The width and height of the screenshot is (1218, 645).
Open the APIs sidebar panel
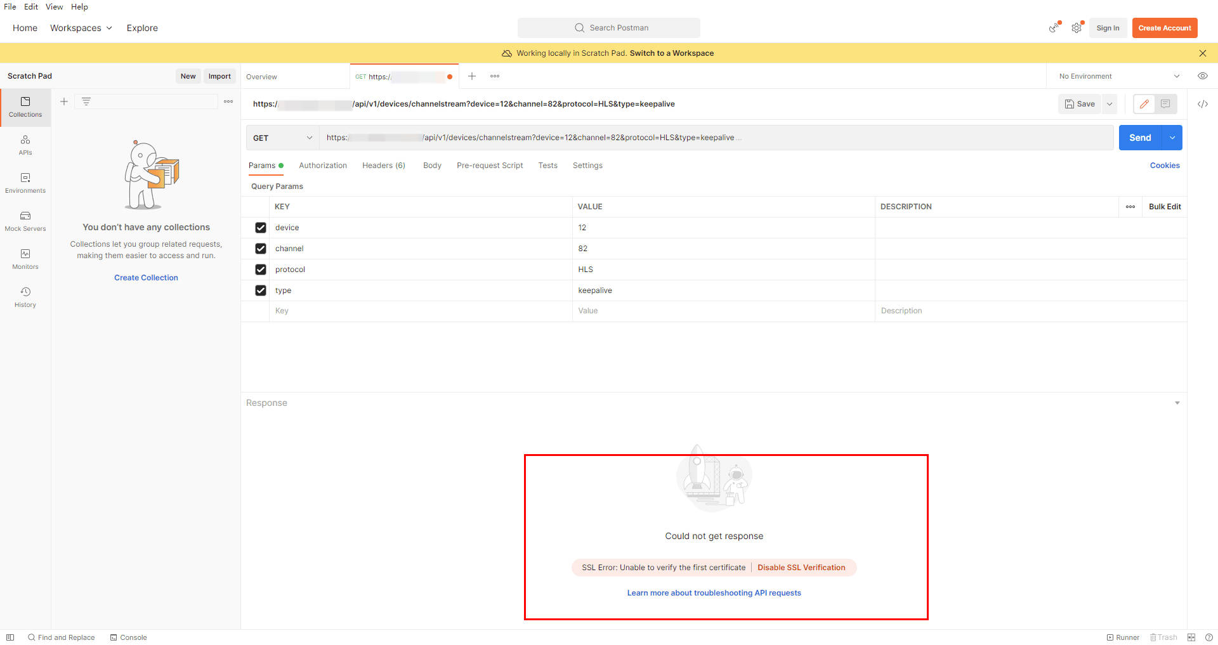click(x=25, y=145)
